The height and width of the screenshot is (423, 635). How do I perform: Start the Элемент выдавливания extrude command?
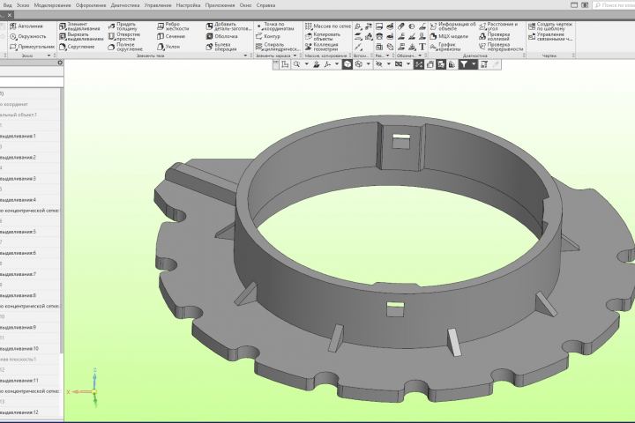click(79, 26)
